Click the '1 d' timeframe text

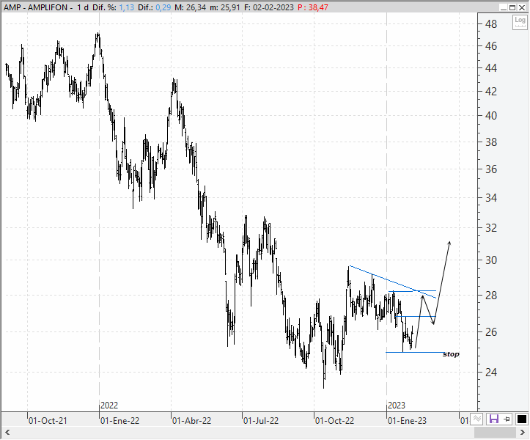(x=83, y=7)
